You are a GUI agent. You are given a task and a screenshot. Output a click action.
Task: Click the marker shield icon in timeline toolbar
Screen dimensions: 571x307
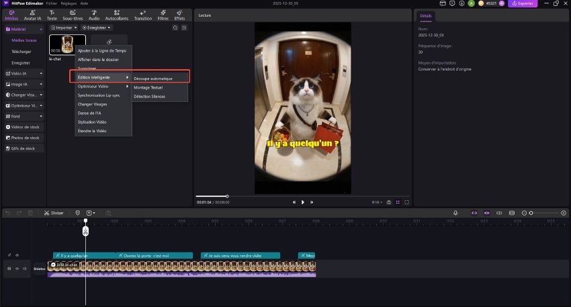77,213
